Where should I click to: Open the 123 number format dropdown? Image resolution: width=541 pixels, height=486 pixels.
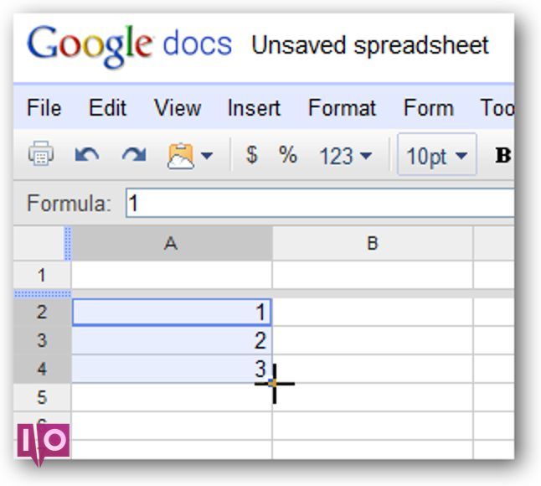[x=345, y=156]
